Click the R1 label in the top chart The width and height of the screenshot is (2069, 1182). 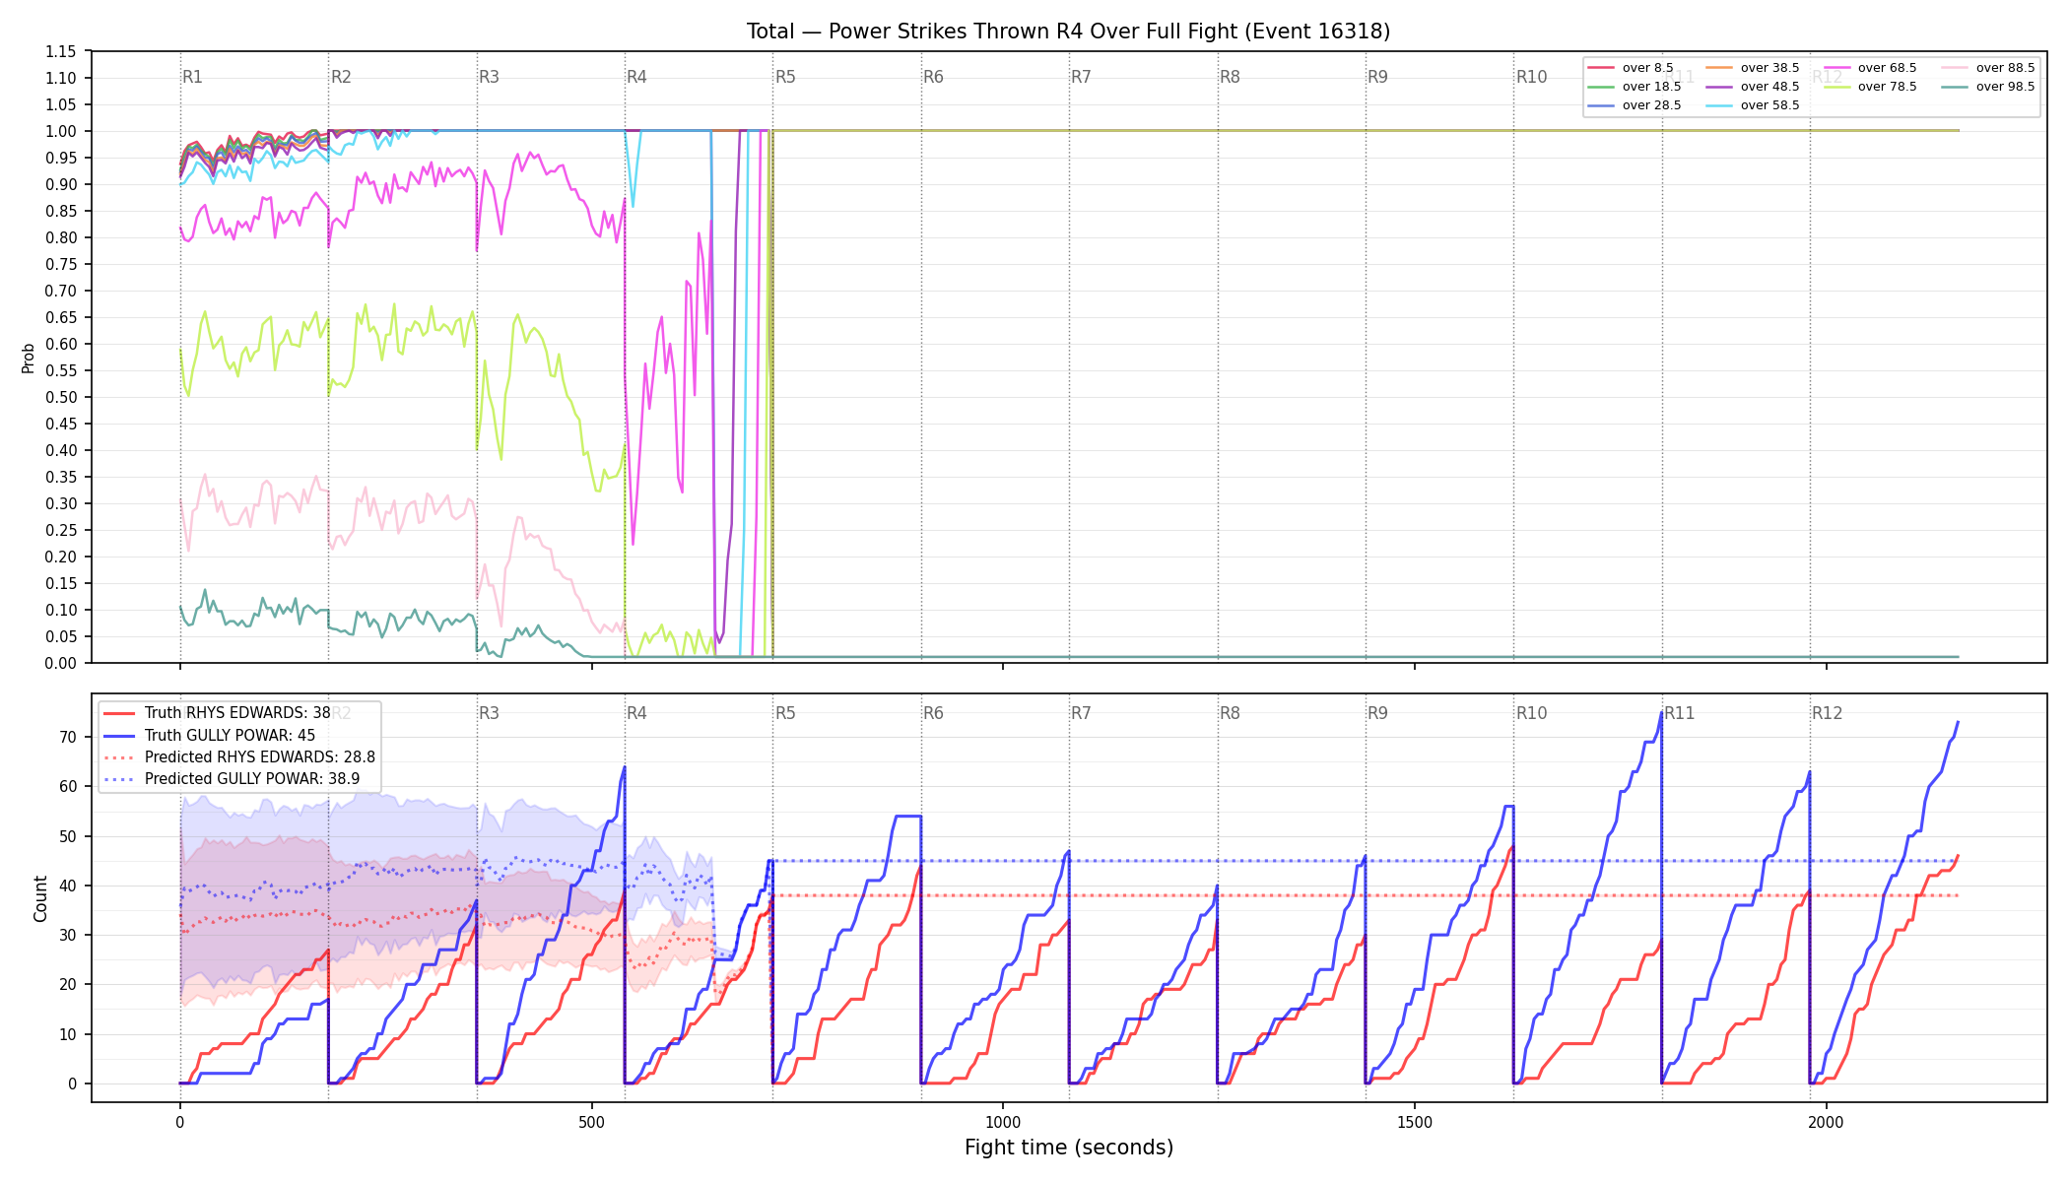click(192, 77)
